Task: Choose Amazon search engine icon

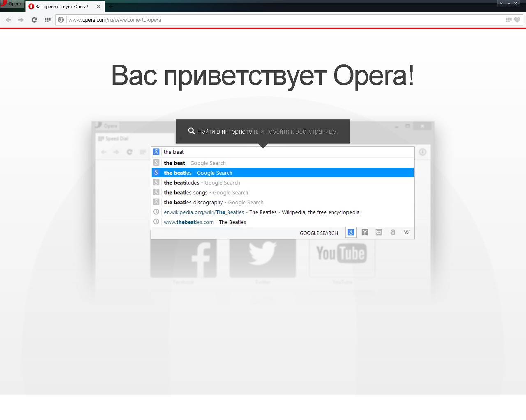Action: (x=393, y=232)
